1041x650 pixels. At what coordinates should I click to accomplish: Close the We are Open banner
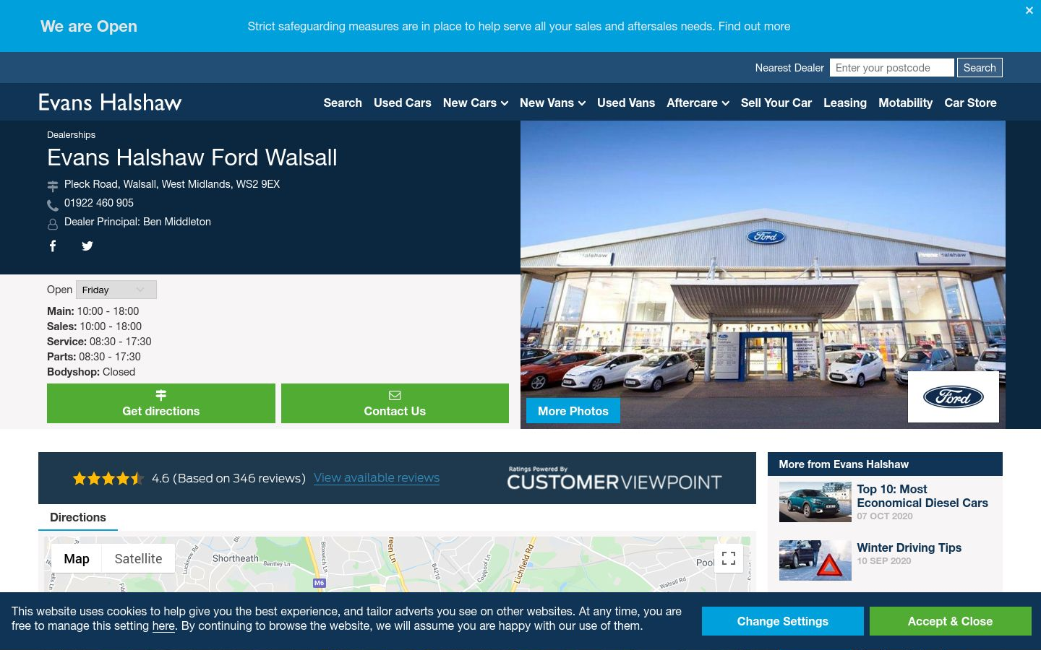coord(1029,10)
